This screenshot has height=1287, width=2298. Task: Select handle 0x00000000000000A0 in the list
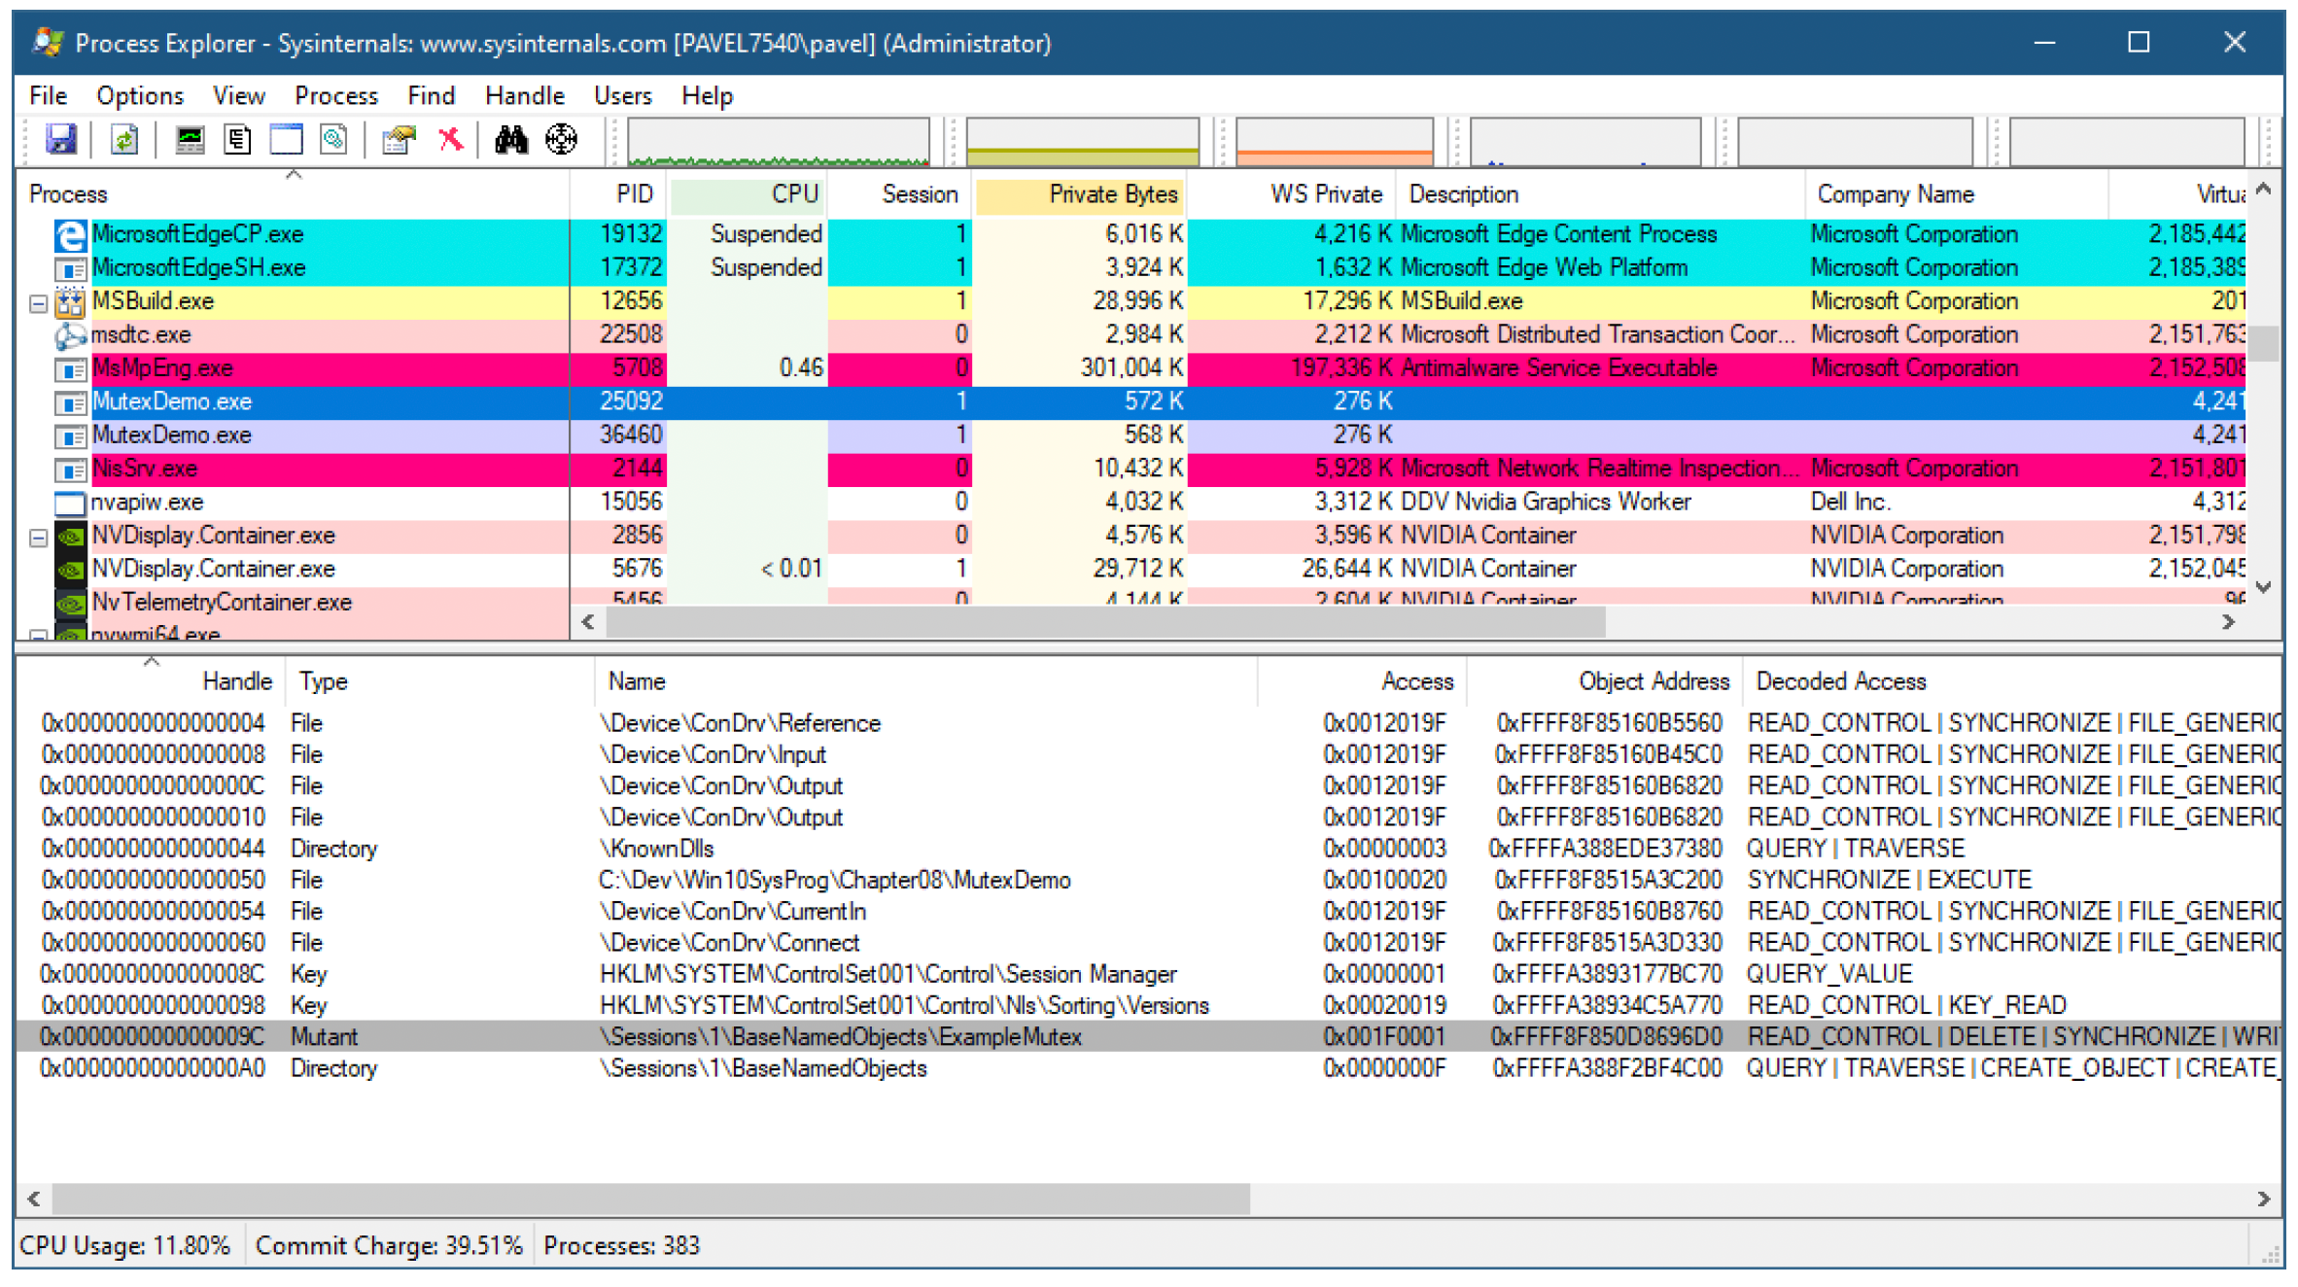tap(154, 1068)
